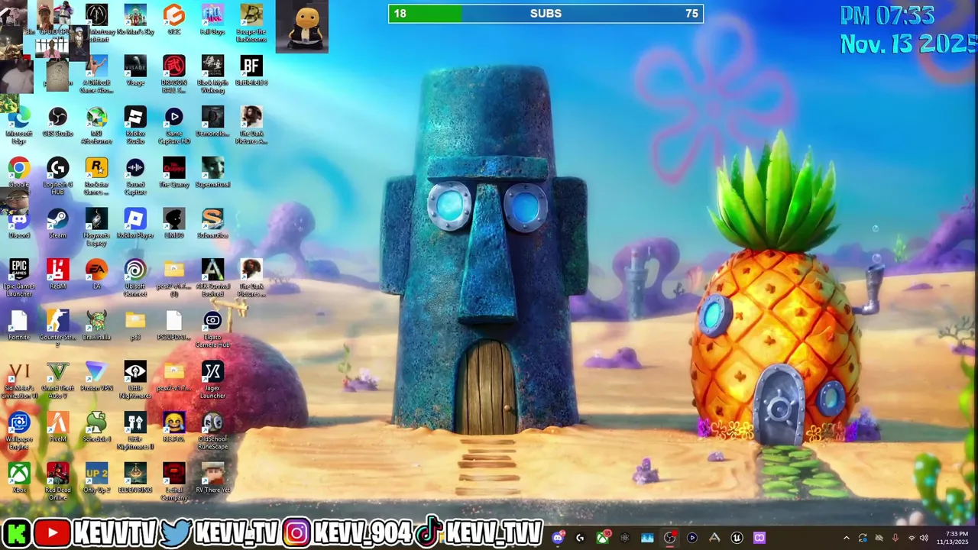Select the Supernatural desktop icon
The image size is (978, 550).
[x=212, y=173]
